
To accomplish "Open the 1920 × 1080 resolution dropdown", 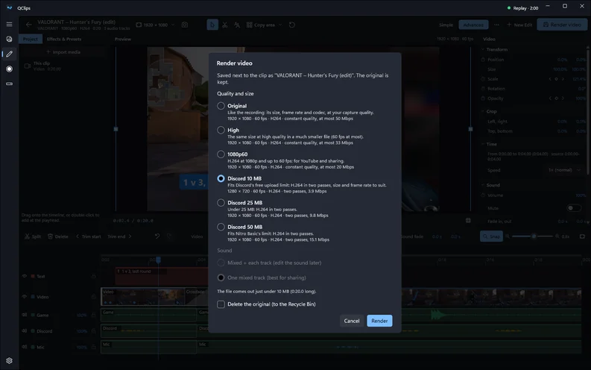I will coord(155,25).
